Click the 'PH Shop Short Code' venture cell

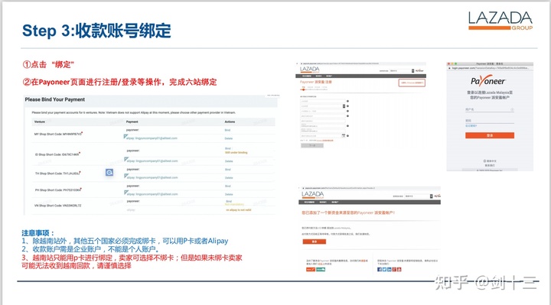click(x=58, y=190)
